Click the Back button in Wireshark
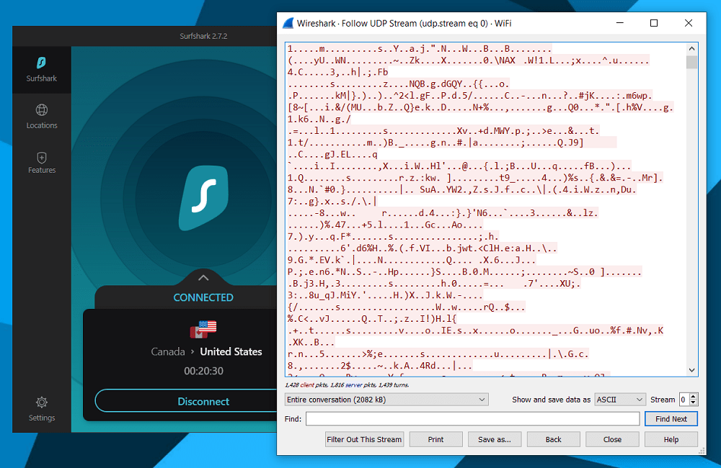The height and width of the screenshot is (468, 721). tap(553, 439)
